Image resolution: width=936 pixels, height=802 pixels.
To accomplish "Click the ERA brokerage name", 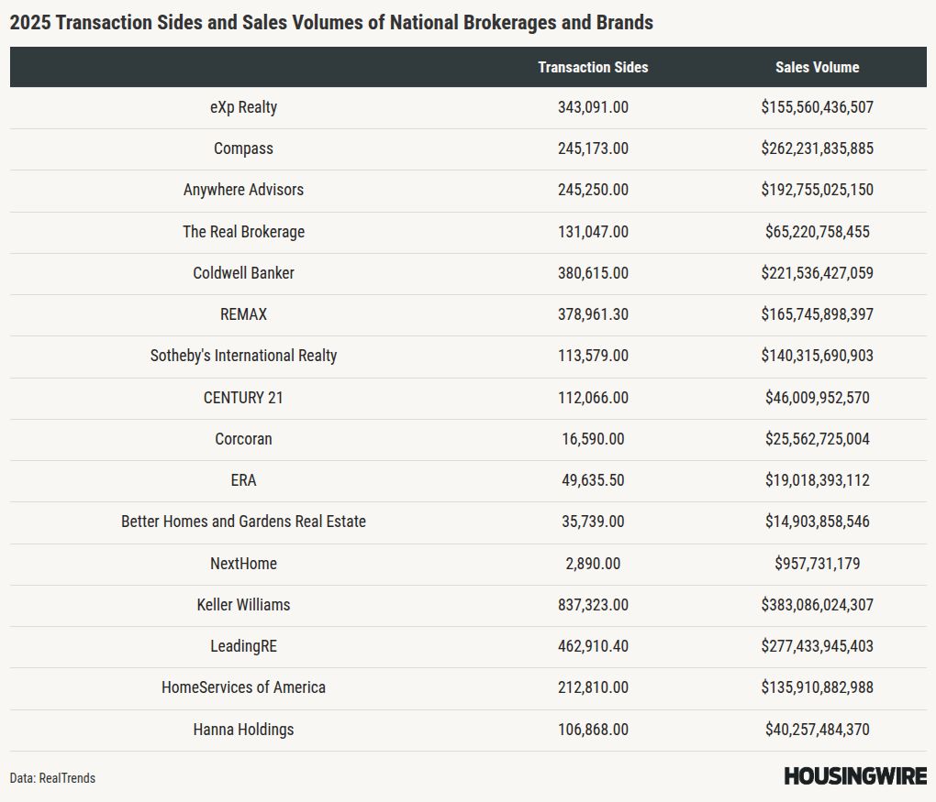I will click(243, 480).
